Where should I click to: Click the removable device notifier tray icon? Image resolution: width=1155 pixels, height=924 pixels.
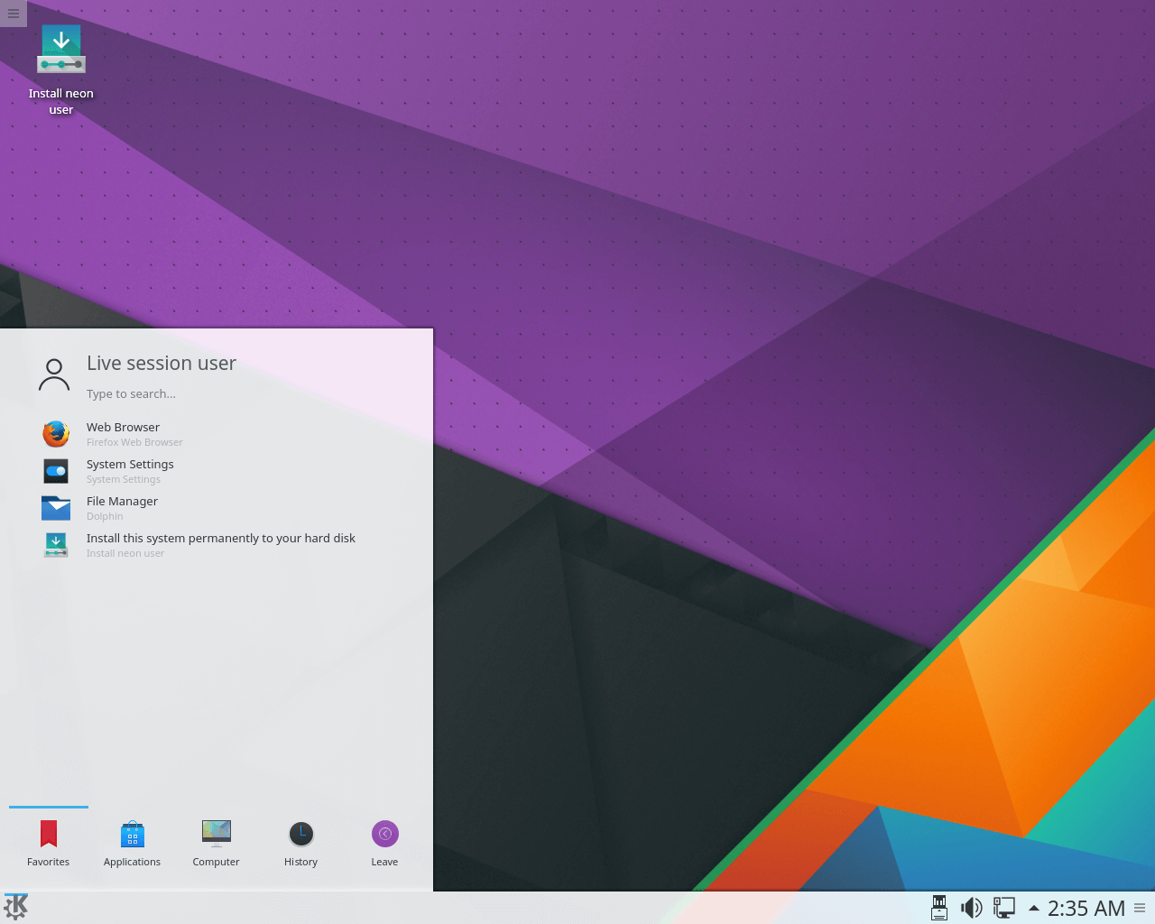(x=939, y=908)
